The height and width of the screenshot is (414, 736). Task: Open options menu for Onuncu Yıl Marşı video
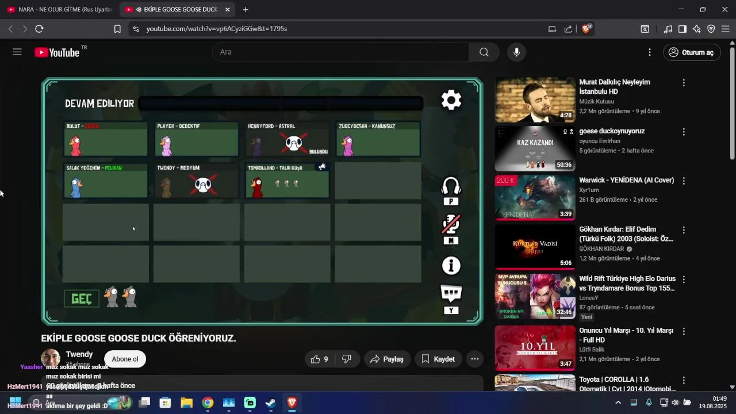click(684, 332)
